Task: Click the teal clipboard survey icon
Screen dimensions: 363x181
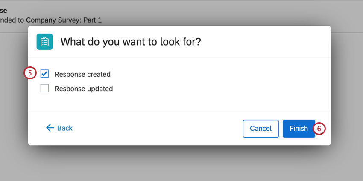Action: coord(45,42)
